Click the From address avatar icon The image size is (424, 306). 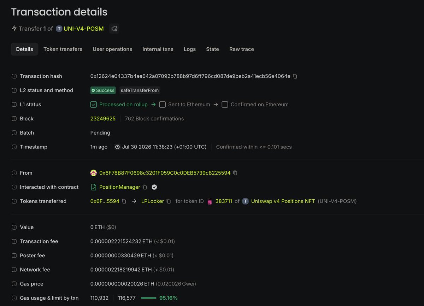pyautogui.click(x=94, y=173)
